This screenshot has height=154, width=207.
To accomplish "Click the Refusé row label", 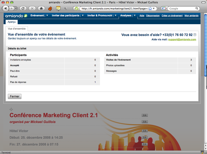I will click(14, 76).
